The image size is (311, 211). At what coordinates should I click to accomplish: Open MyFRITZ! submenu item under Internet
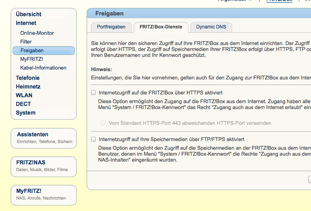click(x=32, y=59)
